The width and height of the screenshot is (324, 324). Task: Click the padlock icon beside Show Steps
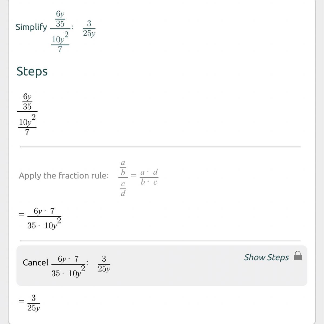click(297, 256)
